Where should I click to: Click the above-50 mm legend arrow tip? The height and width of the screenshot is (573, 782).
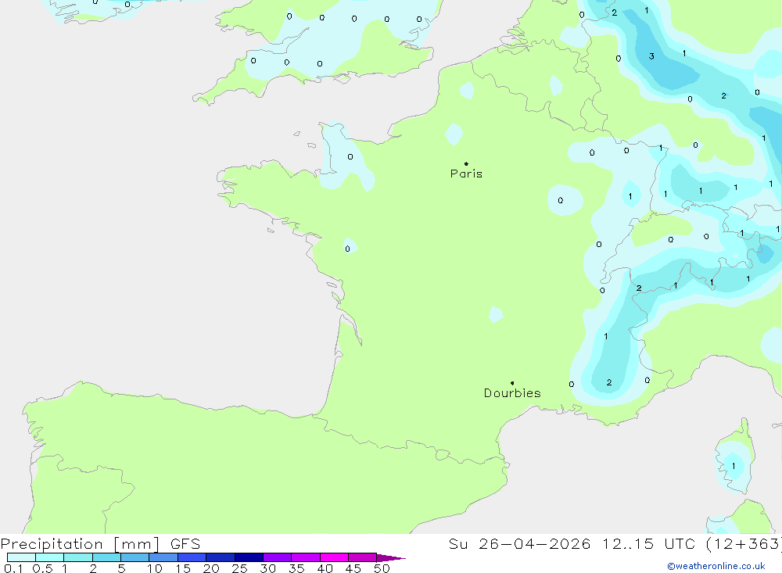coord(391,558)
